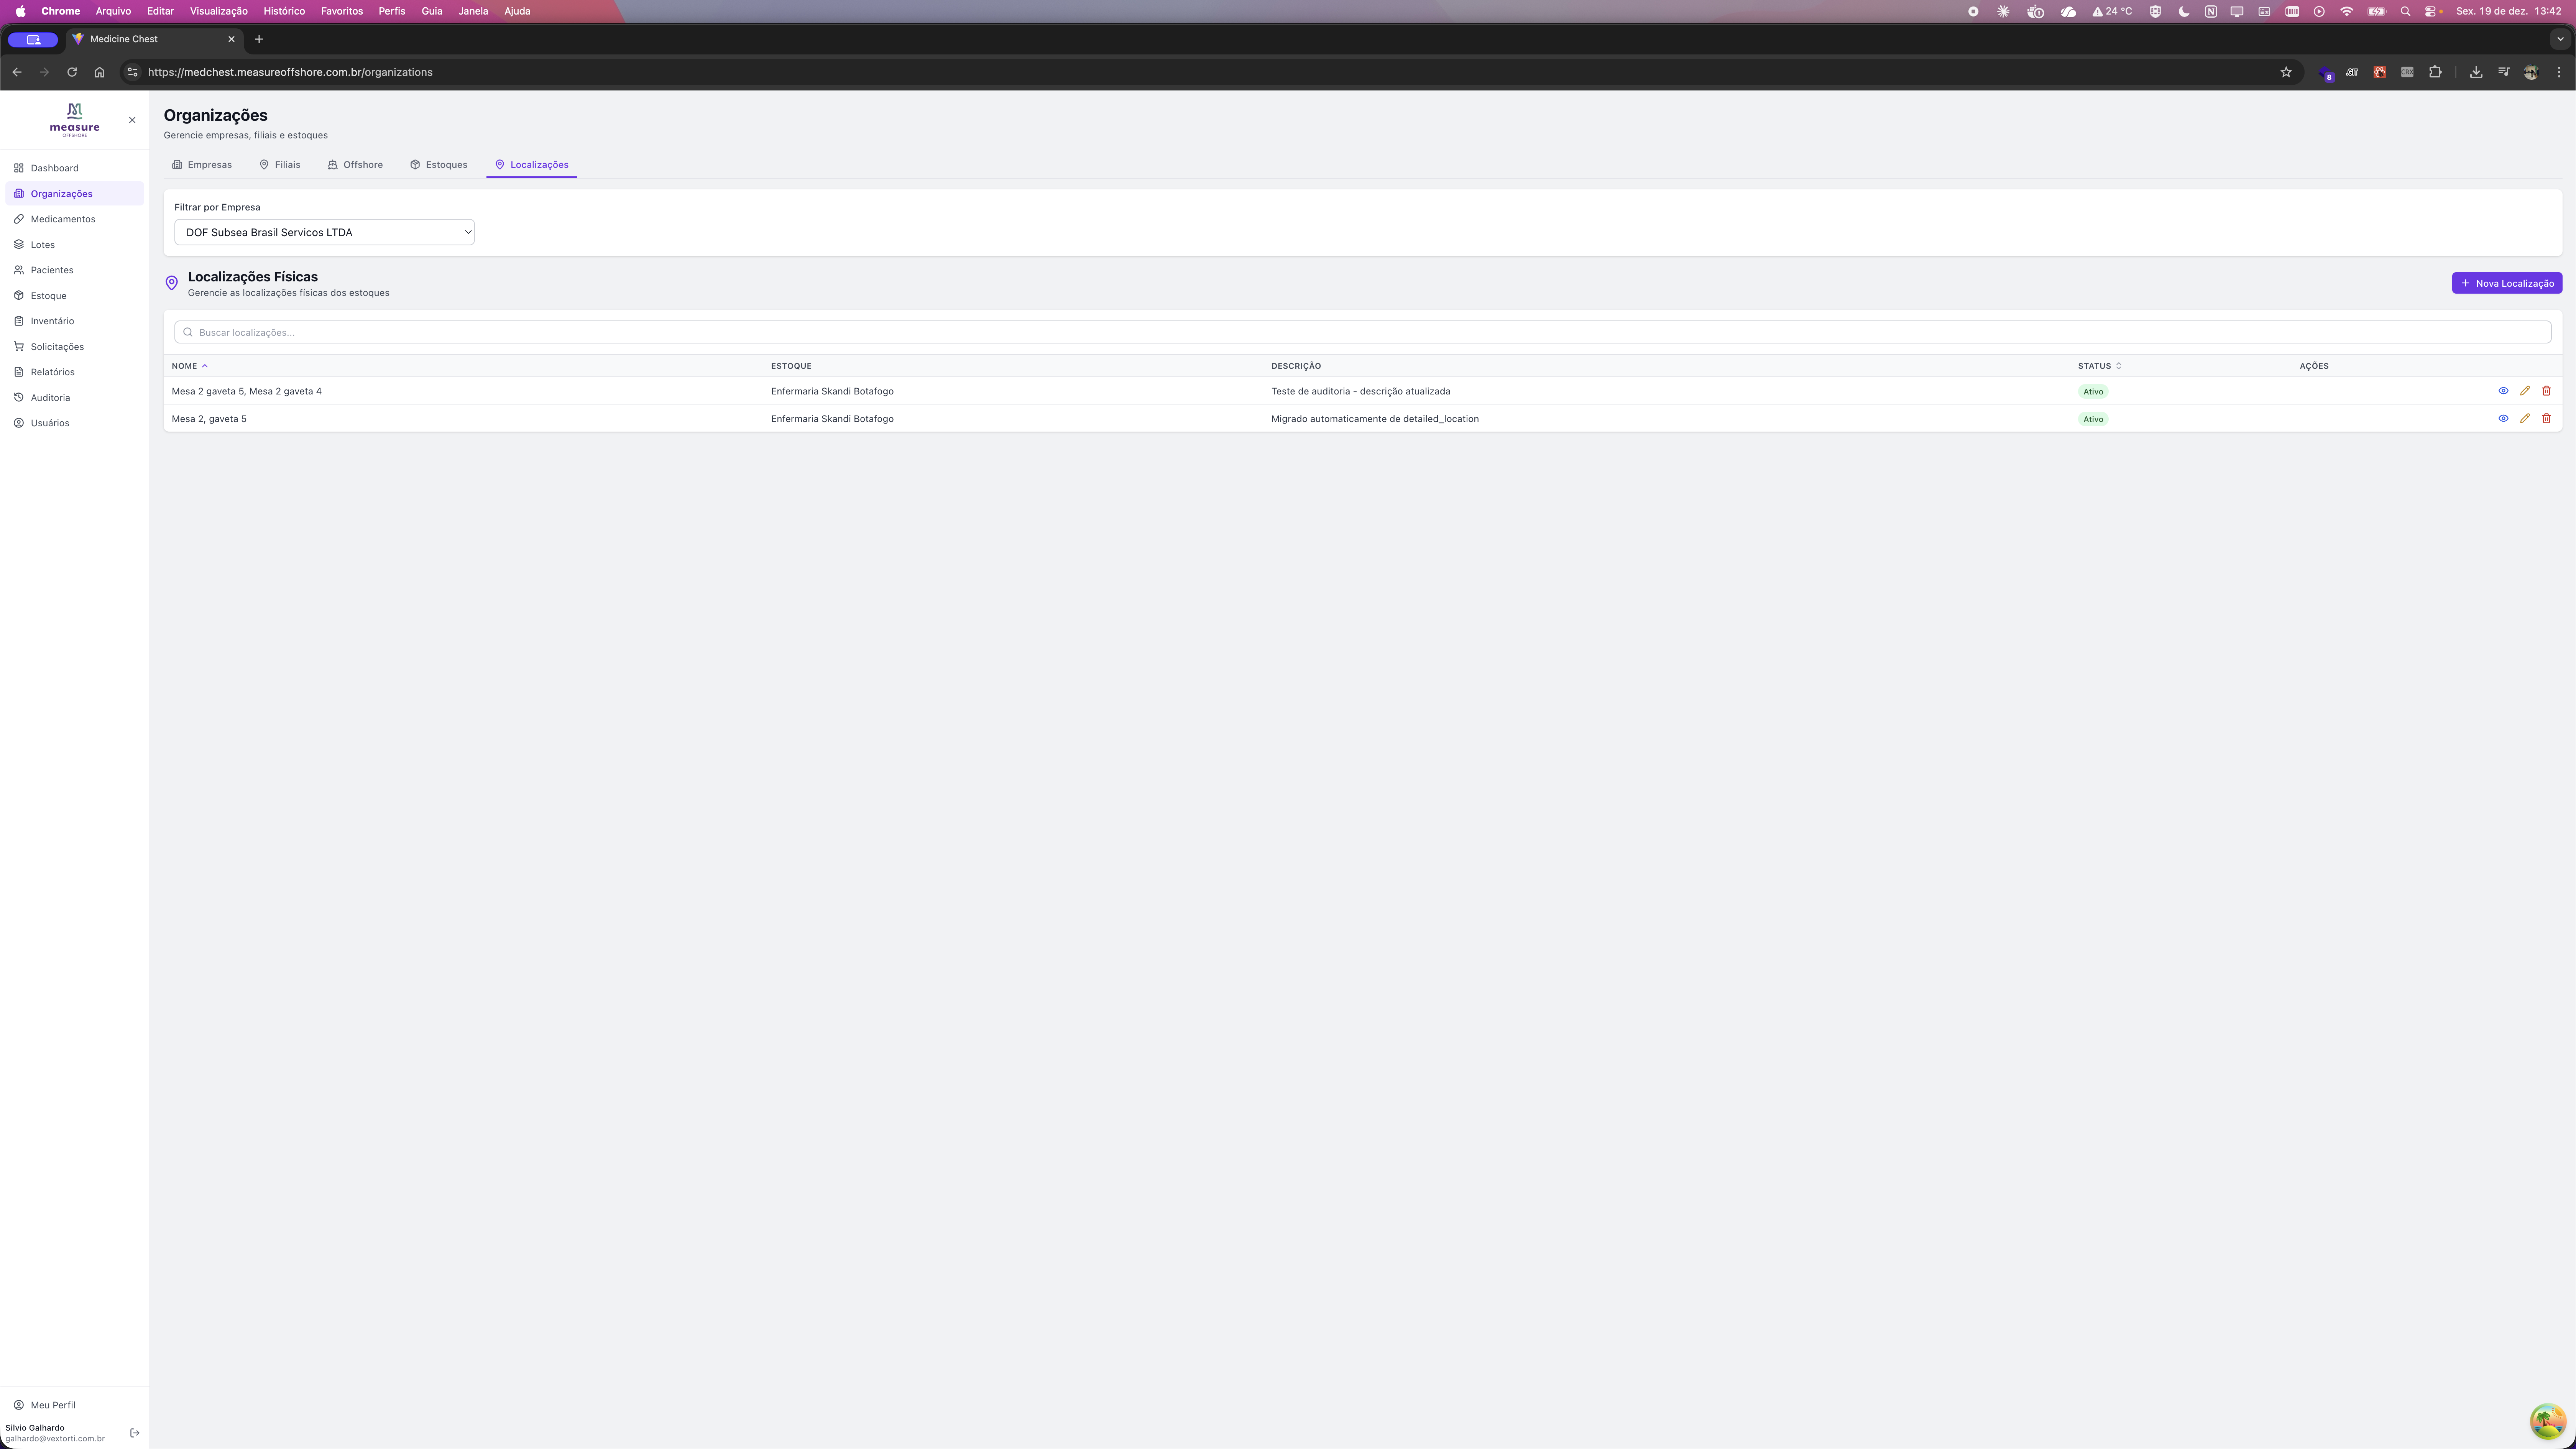Delete the Mesa 2 gaveta 5, Mesa 2 gaveta 4 location
This screenshot has height=1449, width=2576.
[x=2546, y=391]
